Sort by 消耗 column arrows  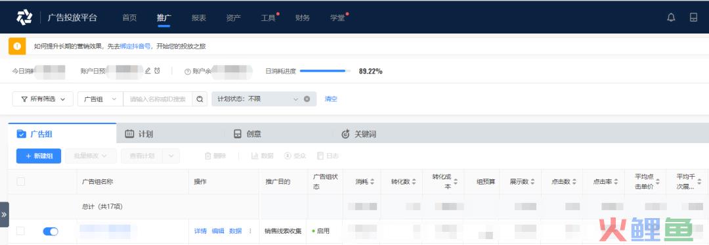[372, 182]
